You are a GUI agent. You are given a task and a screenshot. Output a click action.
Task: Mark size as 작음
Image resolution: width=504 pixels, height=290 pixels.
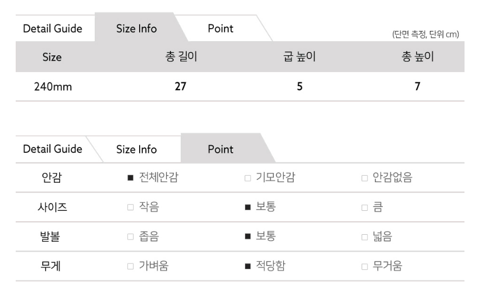(130, 207)
